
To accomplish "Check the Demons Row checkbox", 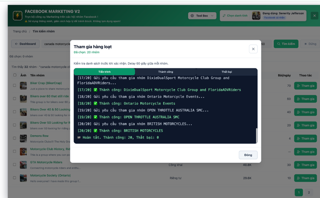I will pyautogui.click(x=14, y=138).
